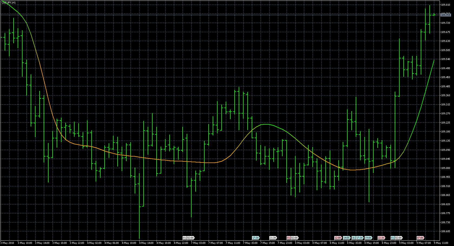The width and height of the screenshot is (454, 246).
Task: Click the '4 May 14:00' time label
Action: tap(146, 243)
